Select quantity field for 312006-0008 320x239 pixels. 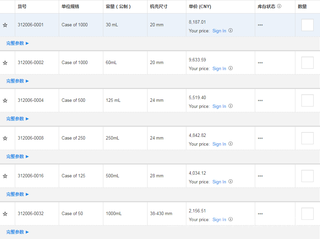click(307, 138)
